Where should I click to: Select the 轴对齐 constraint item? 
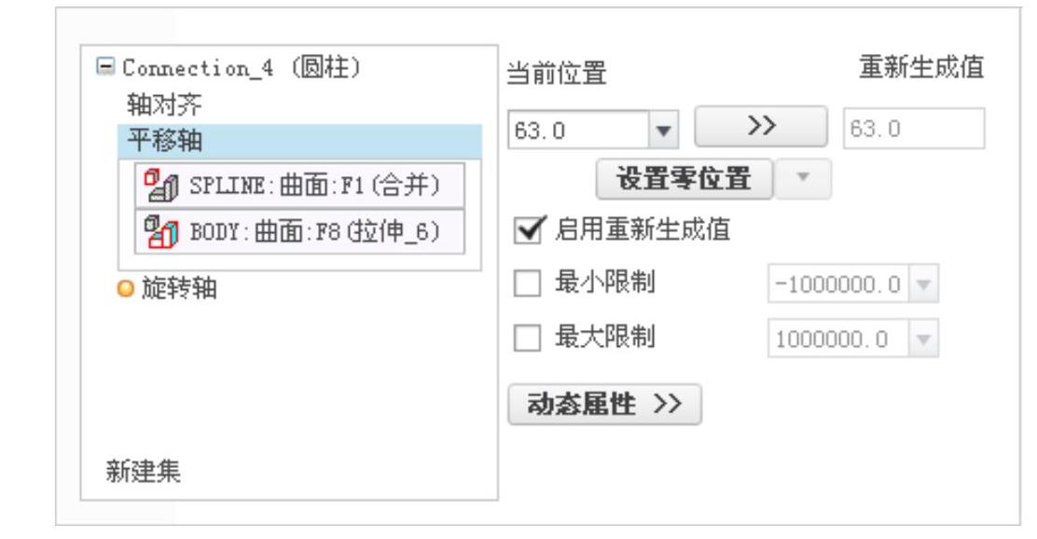pyautogui.click(x=164, y=104)
